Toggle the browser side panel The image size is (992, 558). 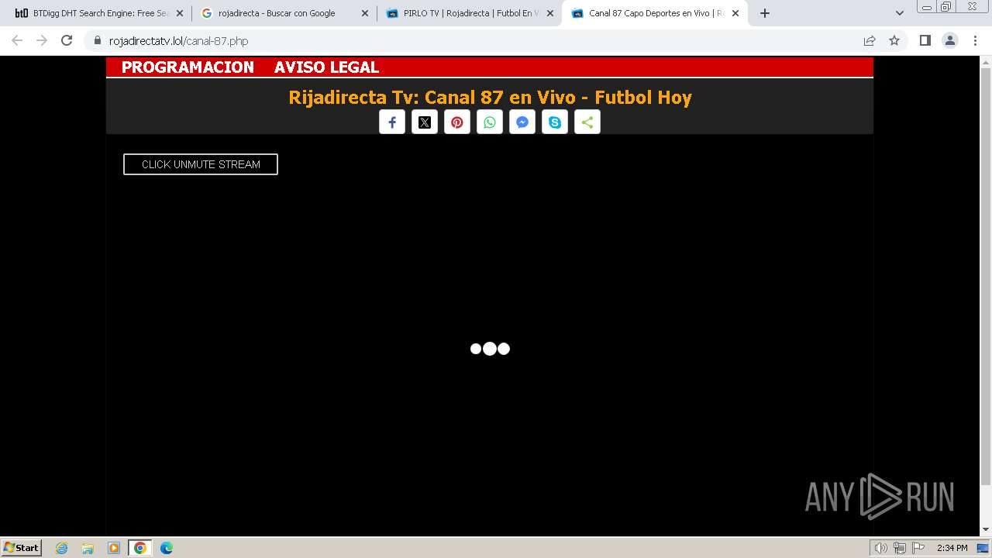pos(925,40)
